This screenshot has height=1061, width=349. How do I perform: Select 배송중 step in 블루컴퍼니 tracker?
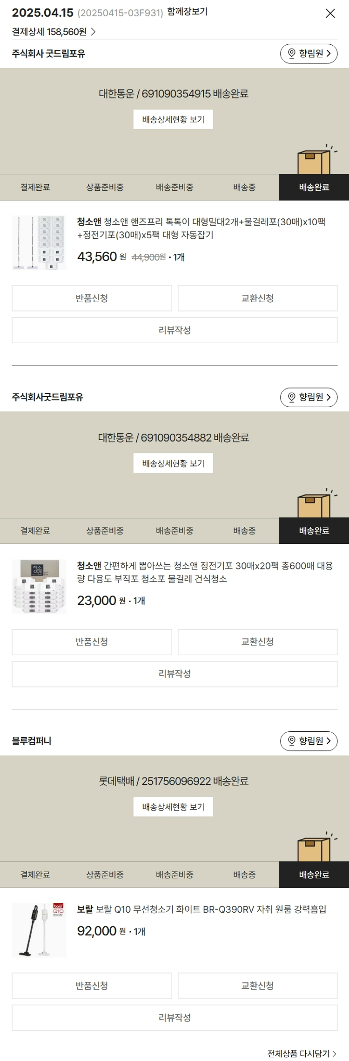(244, 875)
